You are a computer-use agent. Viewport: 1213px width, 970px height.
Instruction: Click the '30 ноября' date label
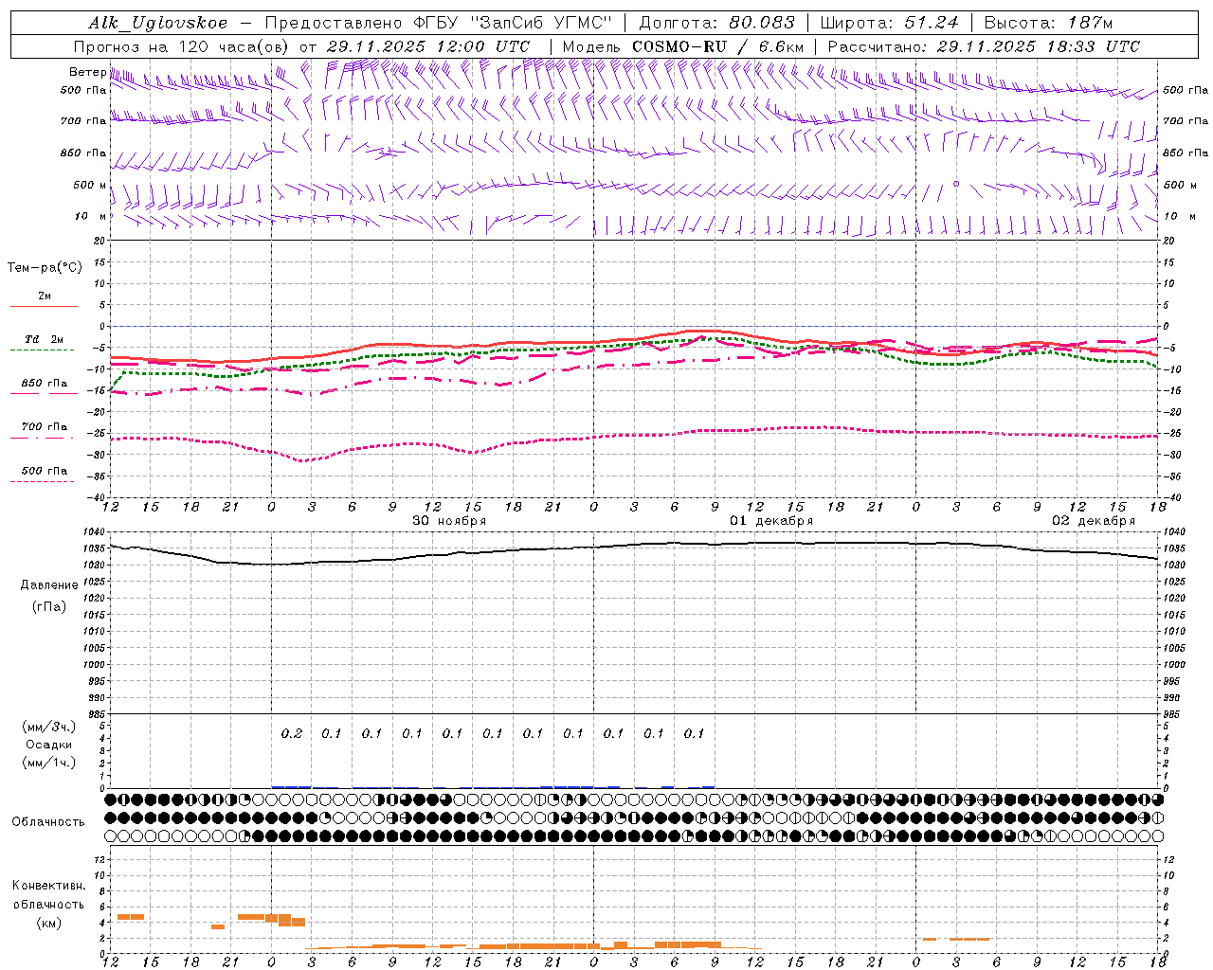tap(449, 521)
